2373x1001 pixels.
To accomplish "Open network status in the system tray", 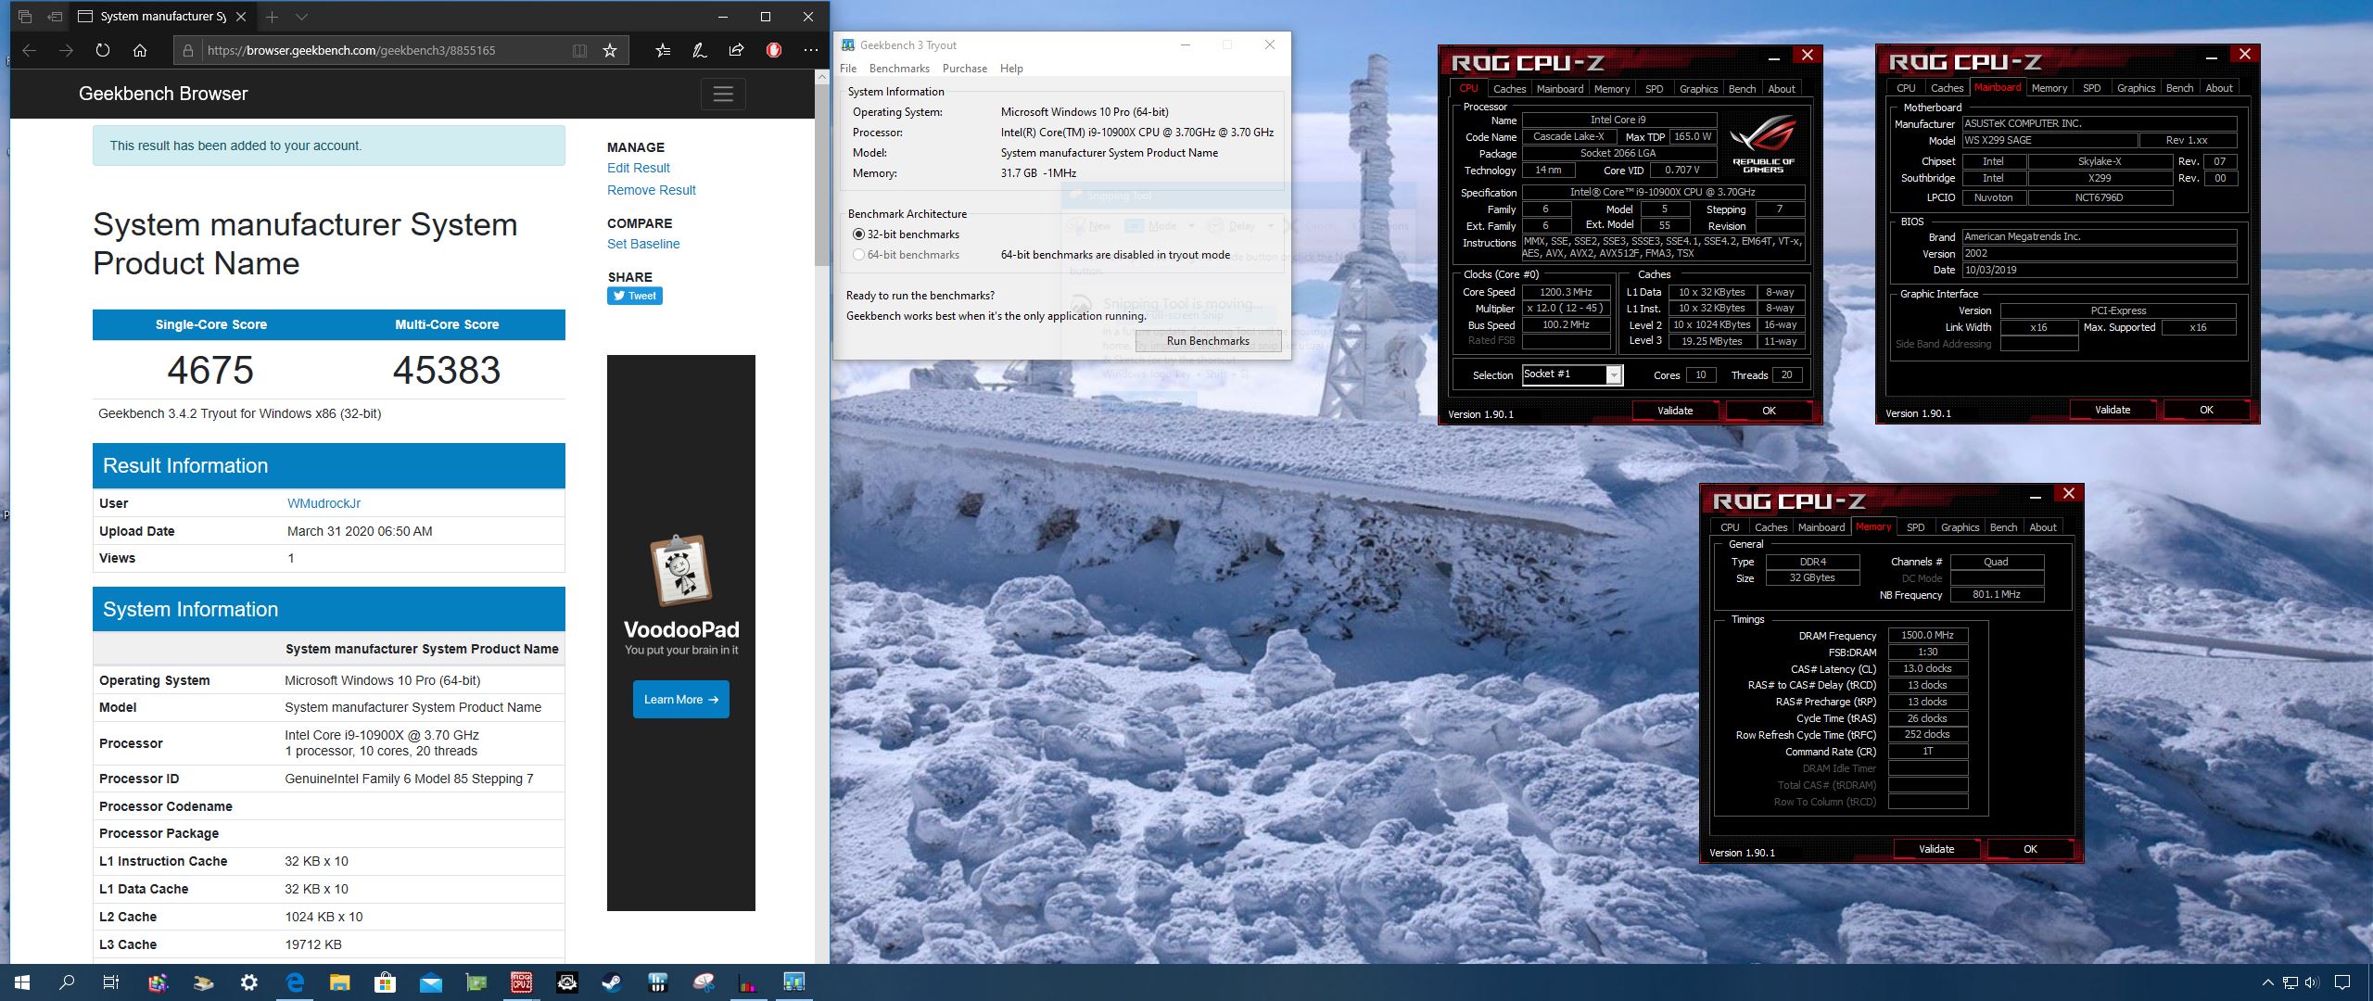I will click(2290, 982).
